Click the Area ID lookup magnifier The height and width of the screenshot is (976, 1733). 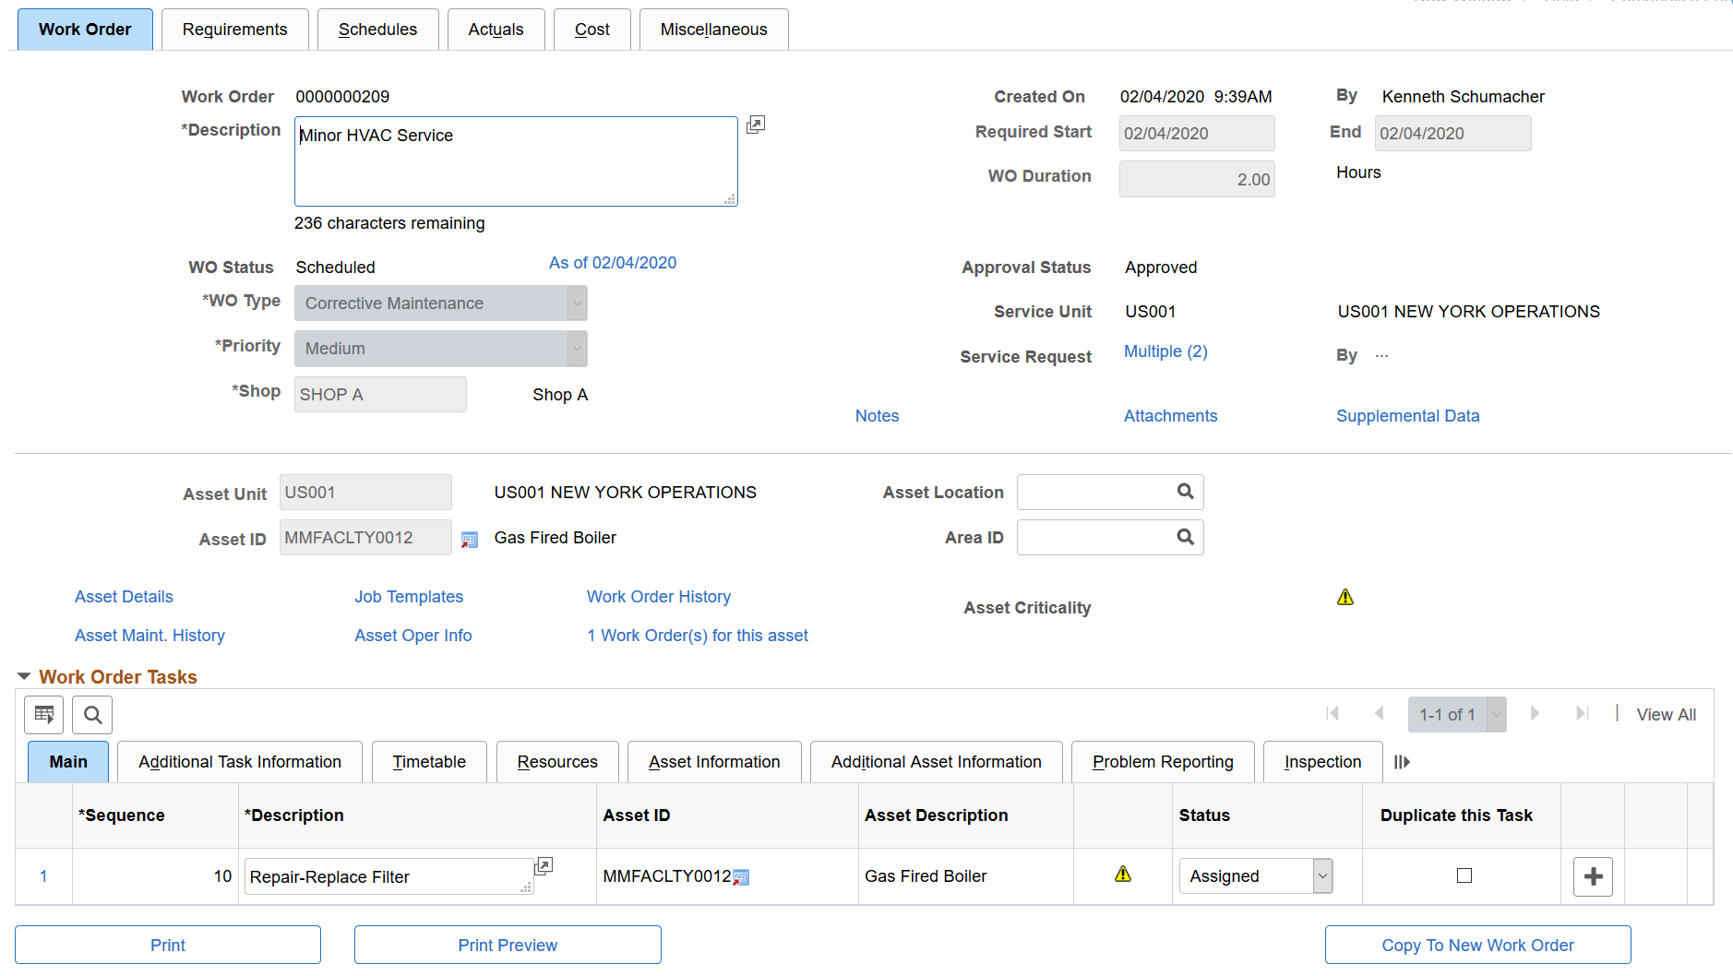click(x=1185, y=537)
